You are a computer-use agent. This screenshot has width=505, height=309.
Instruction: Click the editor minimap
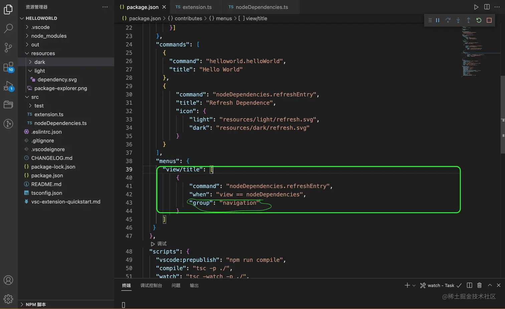coord(481,52)
